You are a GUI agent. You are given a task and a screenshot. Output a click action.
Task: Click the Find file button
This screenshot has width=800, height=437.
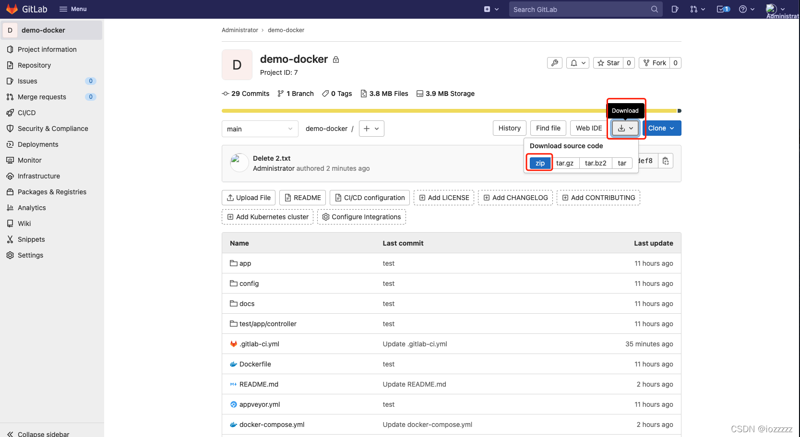click(549, 128)
